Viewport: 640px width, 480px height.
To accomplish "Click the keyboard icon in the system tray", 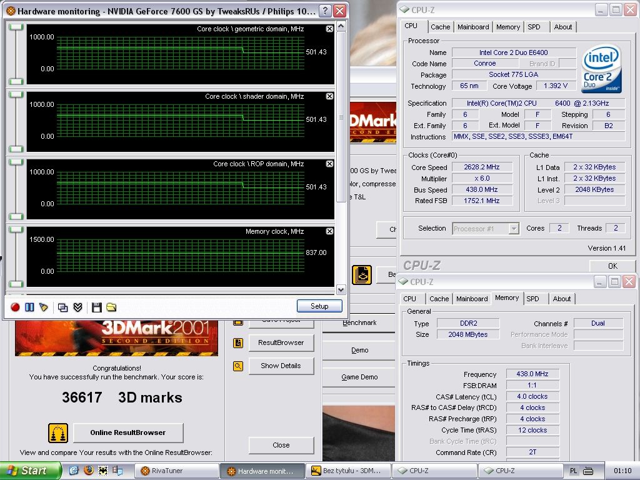I will pyautogui.click(x=588, y=471).
